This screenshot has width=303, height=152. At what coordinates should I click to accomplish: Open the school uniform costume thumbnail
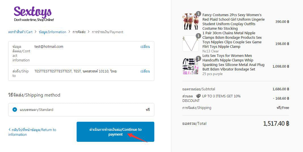[x=190, y=22]
